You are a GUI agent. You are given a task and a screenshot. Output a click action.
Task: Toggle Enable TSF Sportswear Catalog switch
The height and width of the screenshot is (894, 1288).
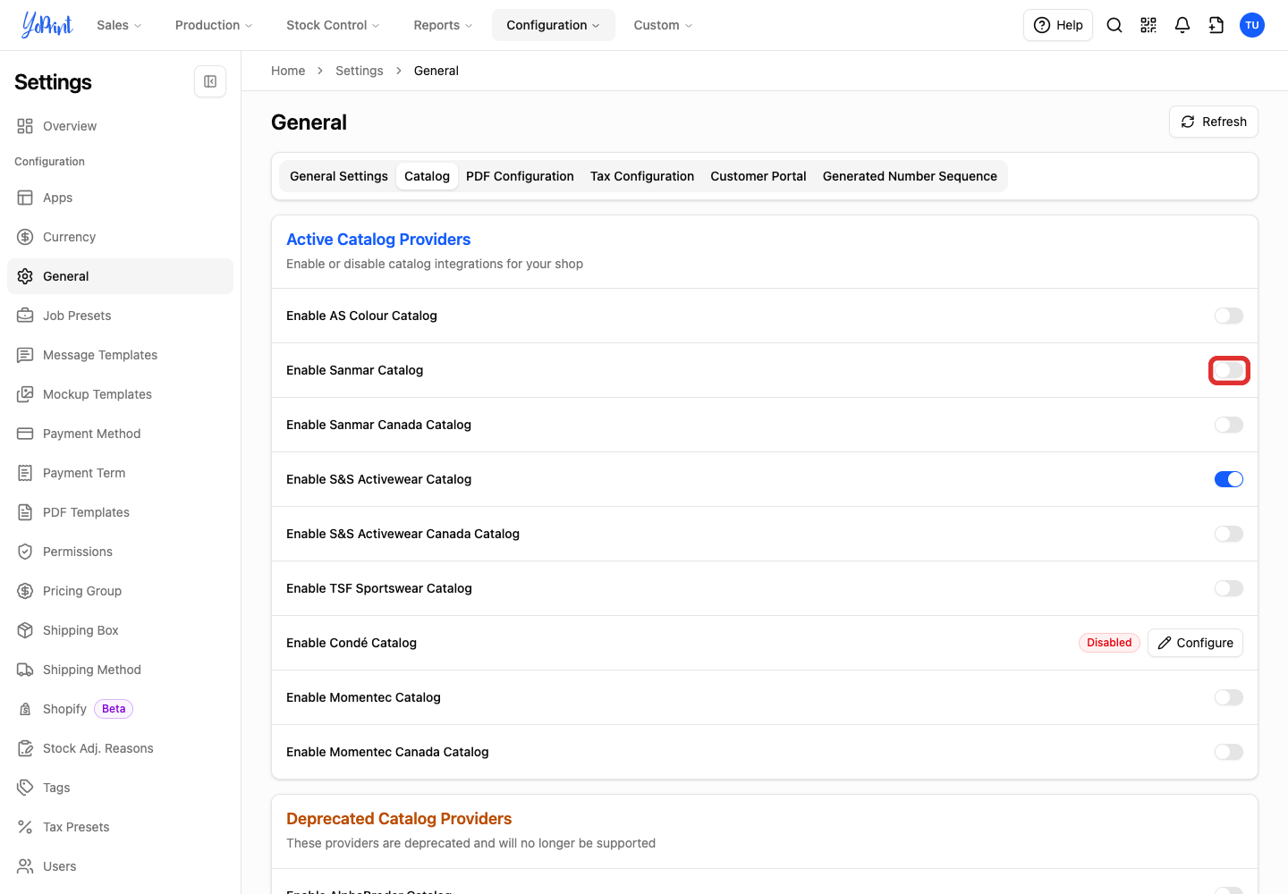[x=1229, y=588]
